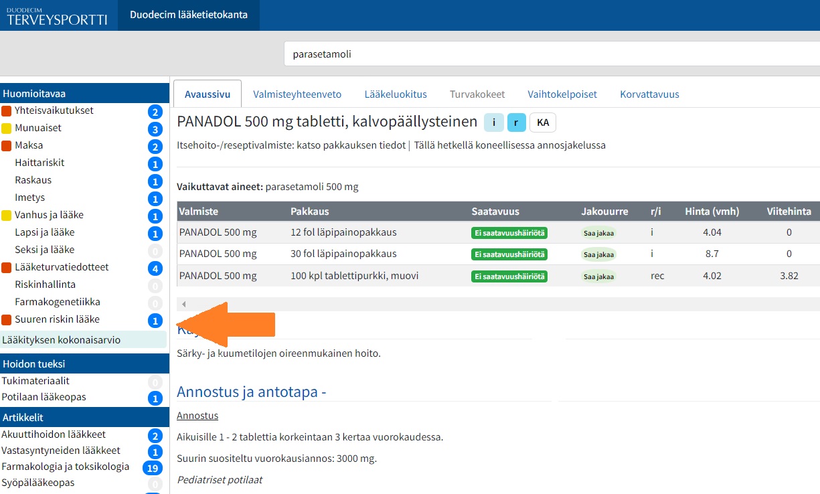Click the Valmiste column header
The width and height of the screenshot is (820, 494).
coord(198,212)
